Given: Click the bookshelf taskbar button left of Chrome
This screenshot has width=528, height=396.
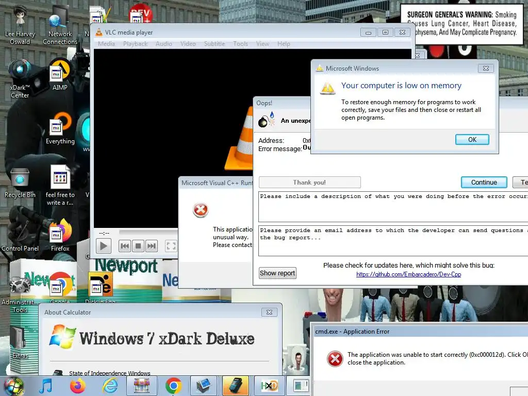Looking at the screenshot, I should point(142,386).
